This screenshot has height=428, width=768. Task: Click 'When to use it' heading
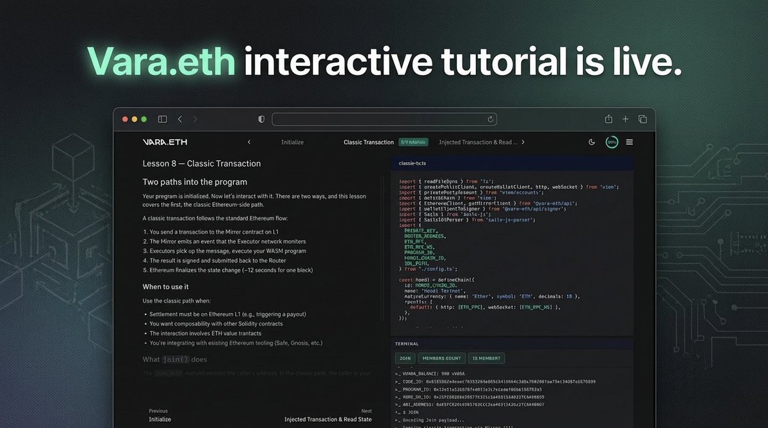[165, 287]
